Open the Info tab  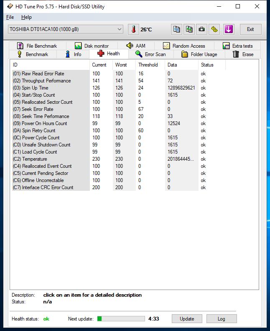click(x=73, y=54)
